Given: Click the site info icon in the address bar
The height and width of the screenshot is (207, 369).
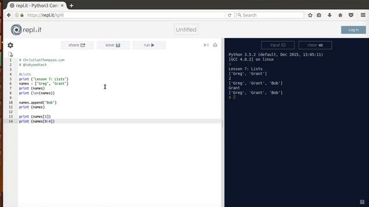Looking at the screenshot, I should (x=17, y=15).
